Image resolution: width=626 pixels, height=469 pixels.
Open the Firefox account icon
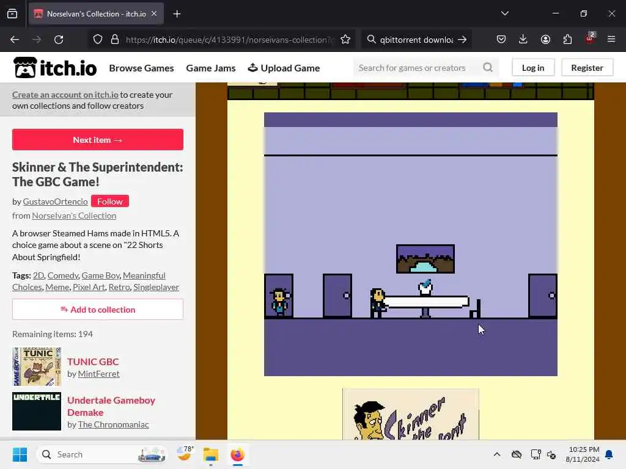click(x=545, y=39)
